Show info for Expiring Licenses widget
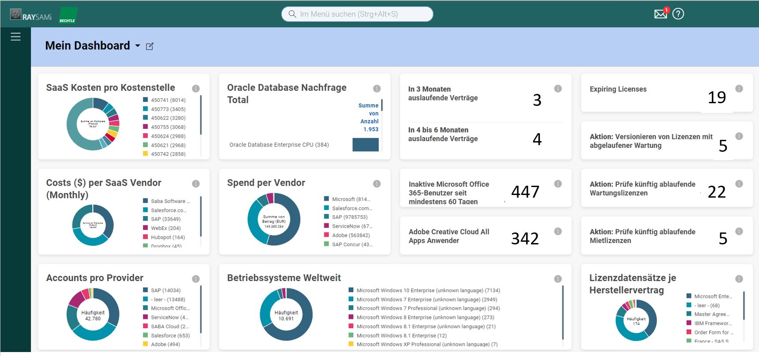This screenshot has height=356, width=759. [739, 89]
